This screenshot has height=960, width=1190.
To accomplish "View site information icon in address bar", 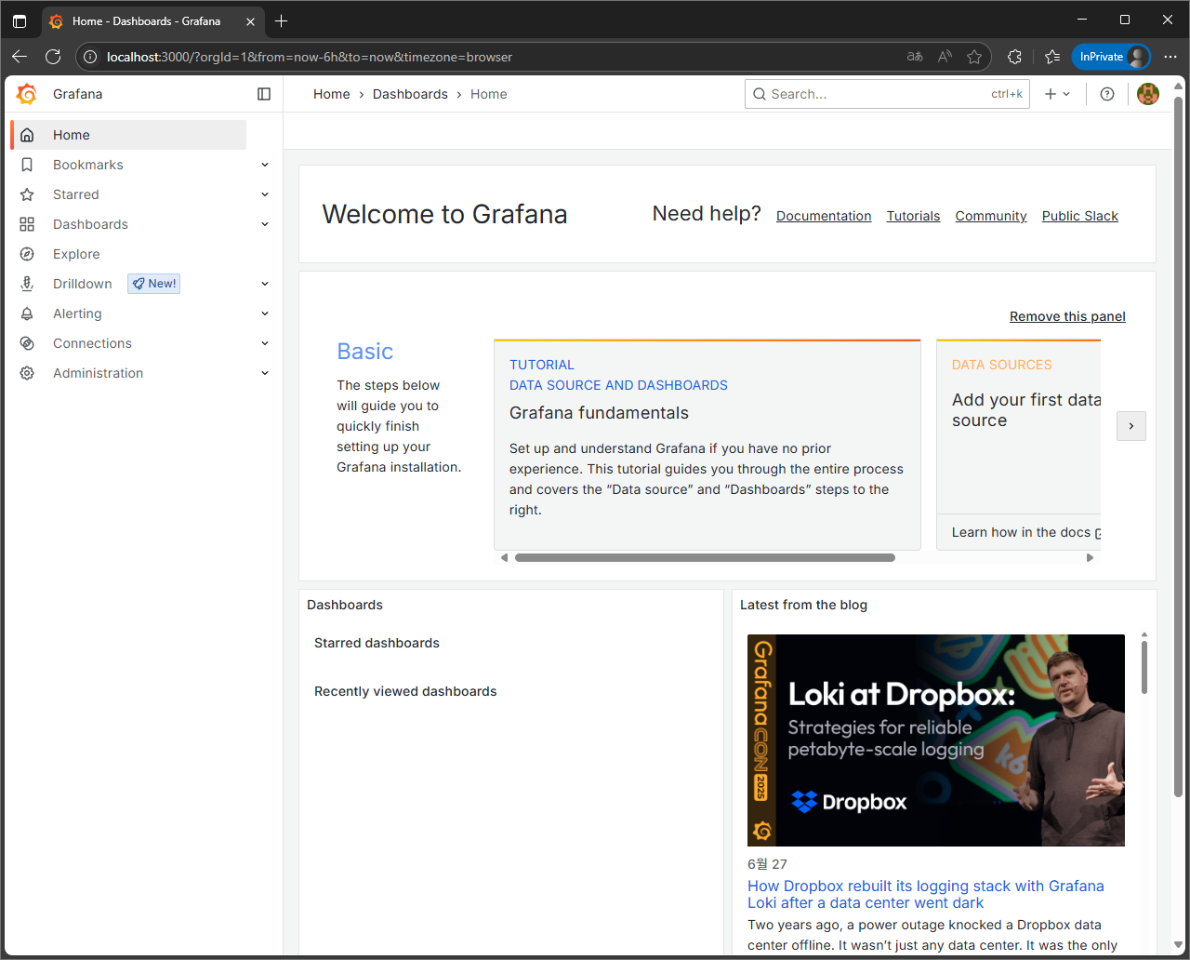I will (90, 57).
